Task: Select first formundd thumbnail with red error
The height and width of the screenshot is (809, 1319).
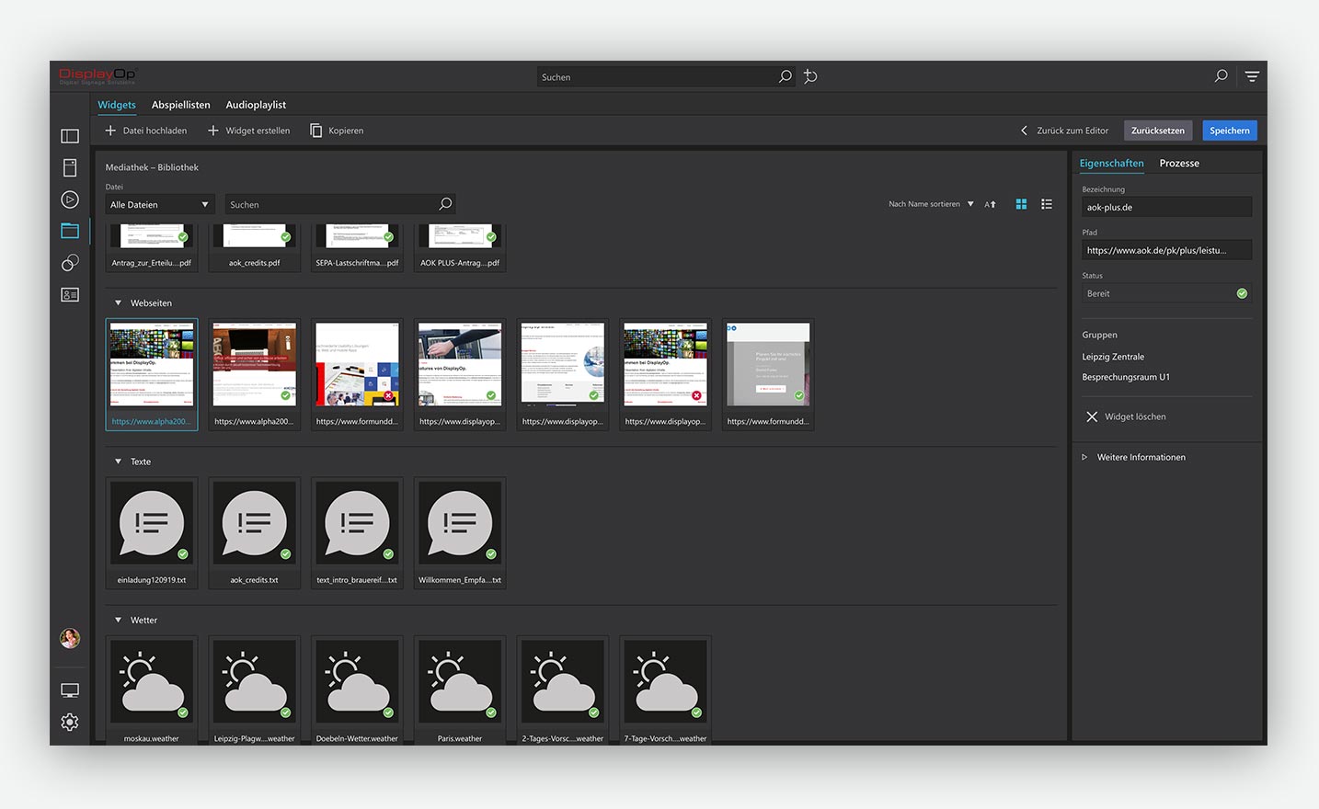Action: [x=357, y=374]
